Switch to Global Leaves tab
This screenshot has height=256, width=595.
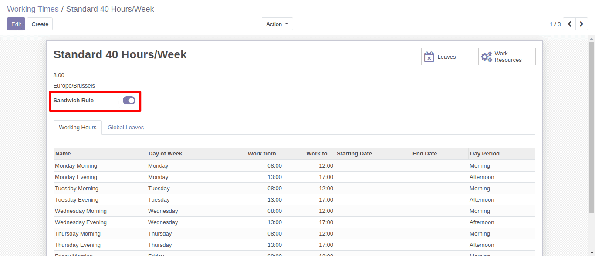(x=126, y=128)
